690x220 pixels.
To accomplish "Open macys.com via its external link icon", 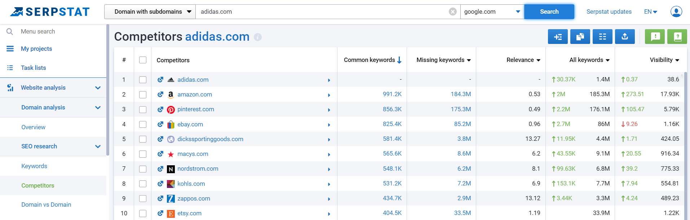I will [x=160, y=154].
